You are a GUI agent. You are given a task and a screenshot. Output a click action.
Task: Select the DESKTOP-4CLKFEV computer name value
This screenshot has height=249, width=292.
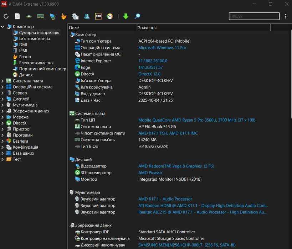point(155,81)
